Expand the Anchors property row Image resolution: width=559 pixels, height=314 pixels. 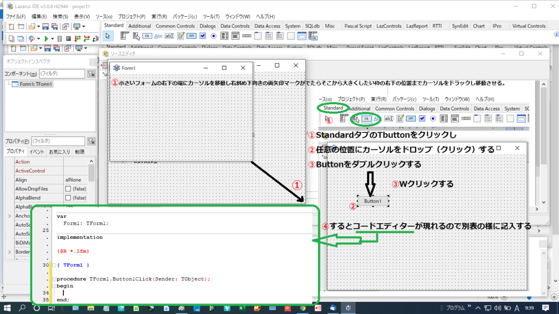coord(10,216)
